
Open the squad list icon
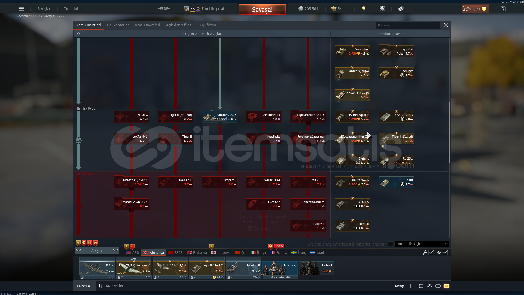tap(421, 286)
